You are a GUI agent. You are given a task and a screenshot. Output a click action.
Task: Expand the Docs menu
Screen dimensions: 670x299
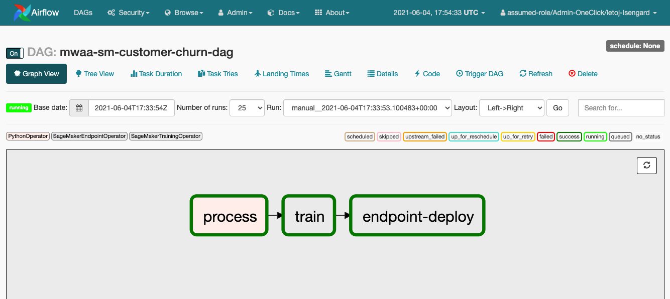coord(283,13)
